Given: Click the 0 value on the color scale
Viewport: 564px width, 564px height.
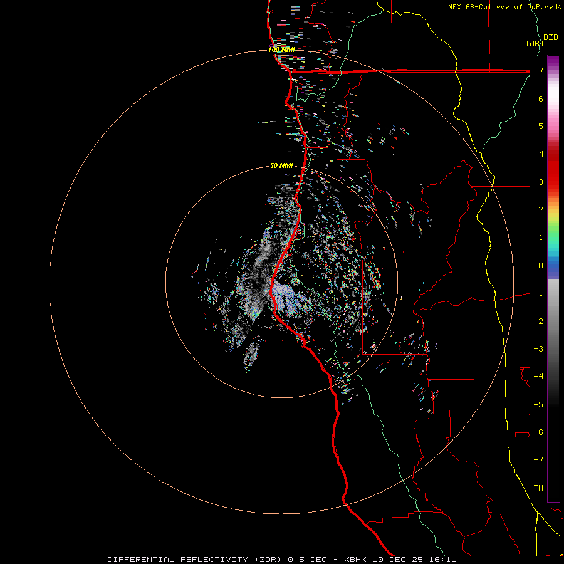Looking at the screenshot, I should 541,266.
